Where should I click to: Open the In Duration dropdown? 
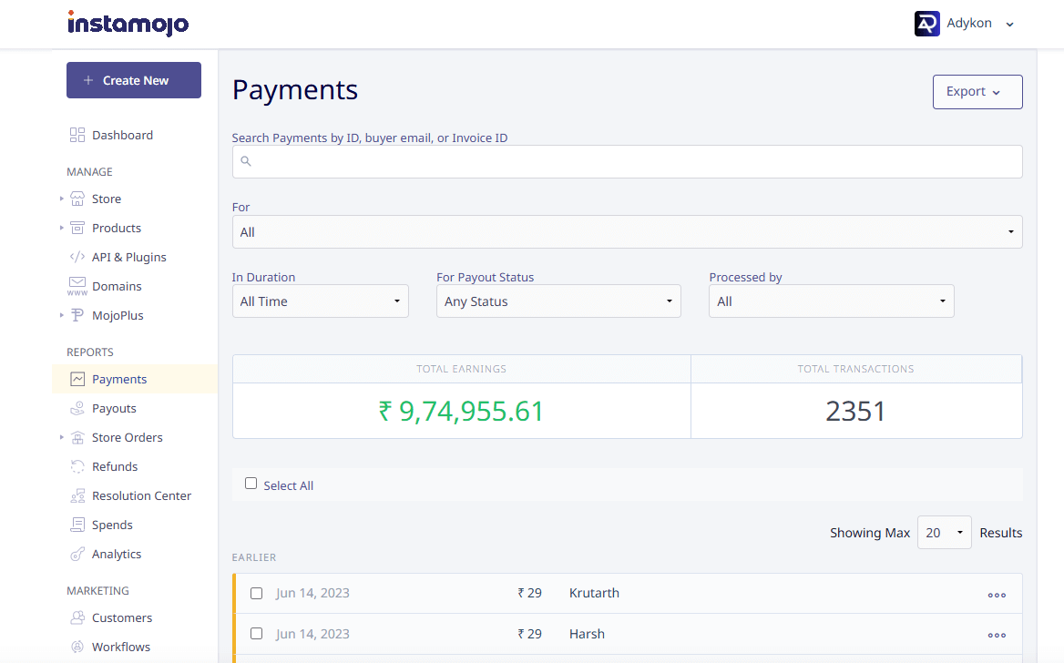pos(320,301)
